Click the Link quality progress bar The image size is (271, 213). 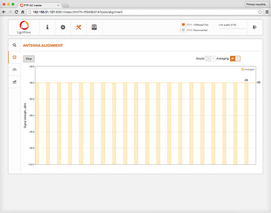(x=232, y=28)
